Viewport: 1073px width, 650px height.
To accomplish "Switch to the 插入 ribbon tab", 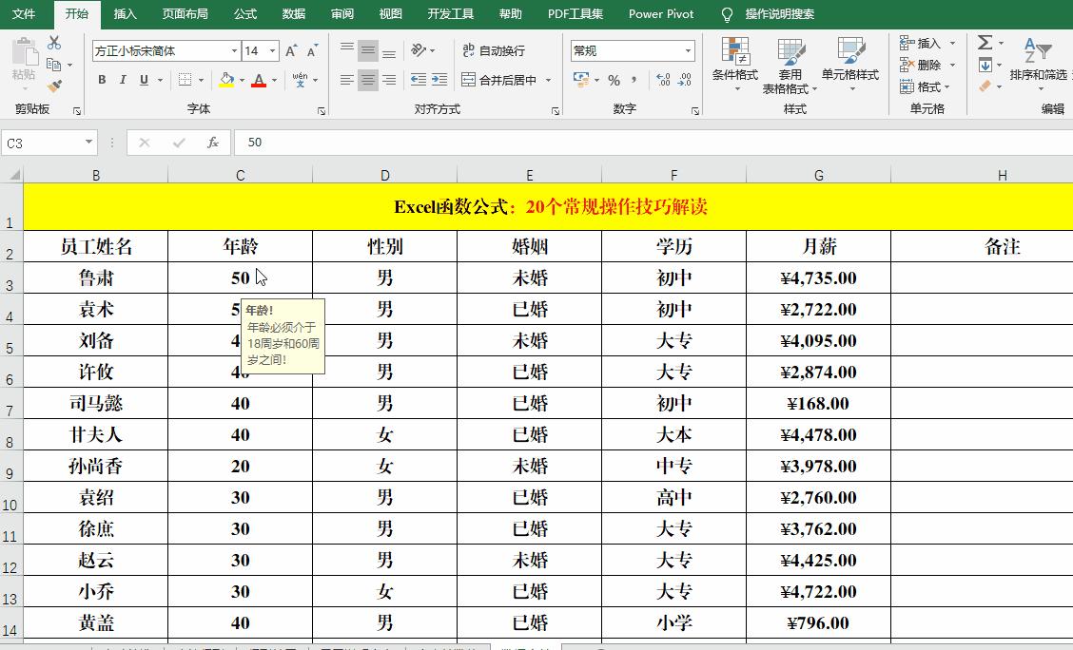I will [126, 14].
